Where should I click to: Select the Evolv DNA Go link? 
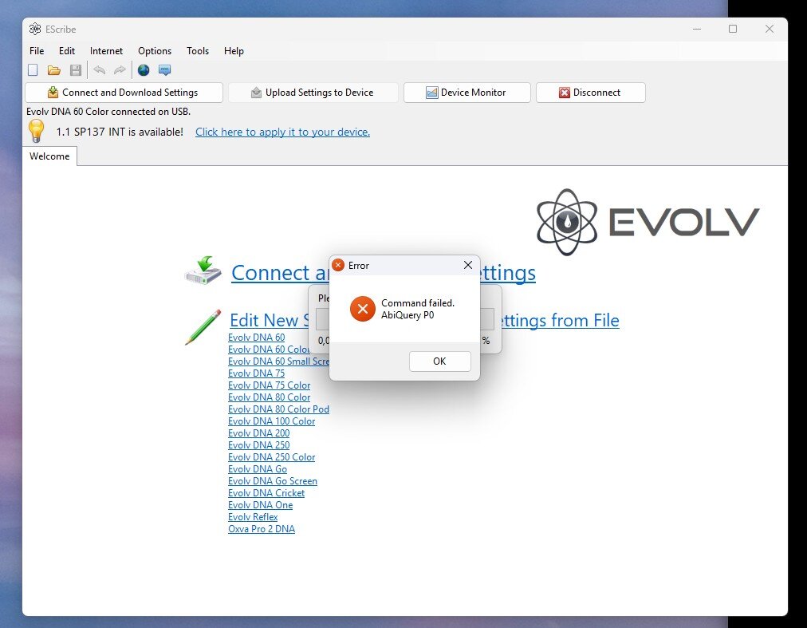click(x=258, y=469)
